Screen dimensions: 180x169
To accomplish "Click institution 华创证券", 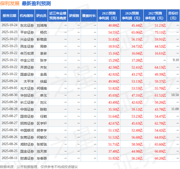I will tap(27, 95).
